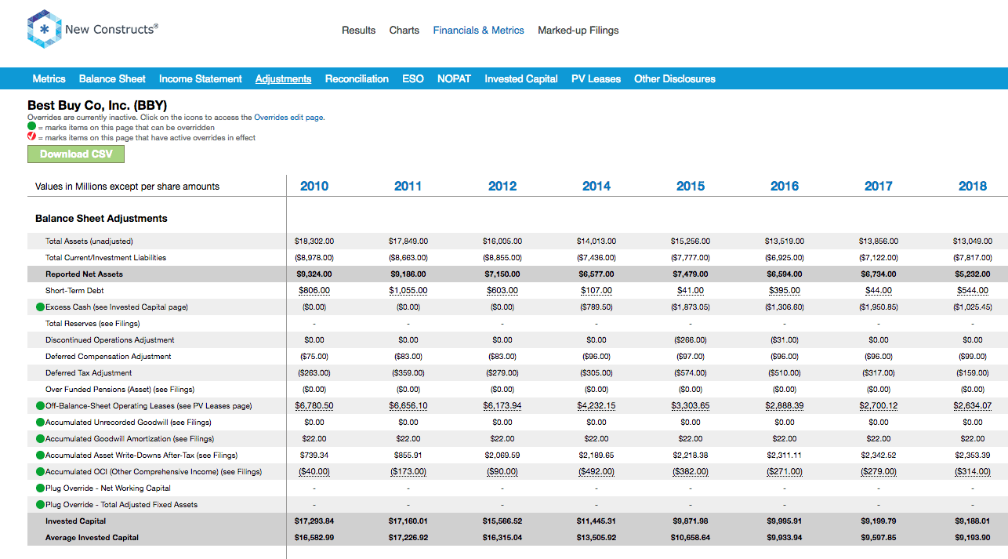Click green dot for Plug Override - Net Working Capital

pos(41,488)
